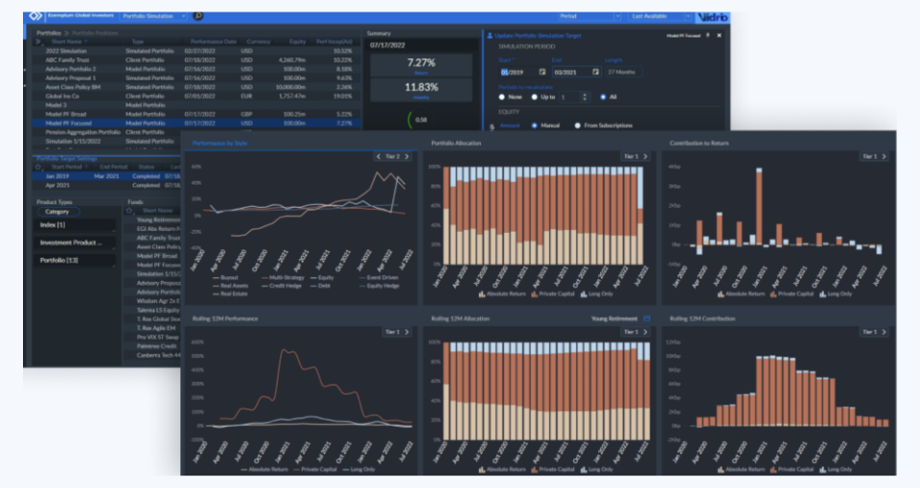Open the Portfolio Target Settings tab
This screenshot has height=488, width=920.
click(67, 158)
